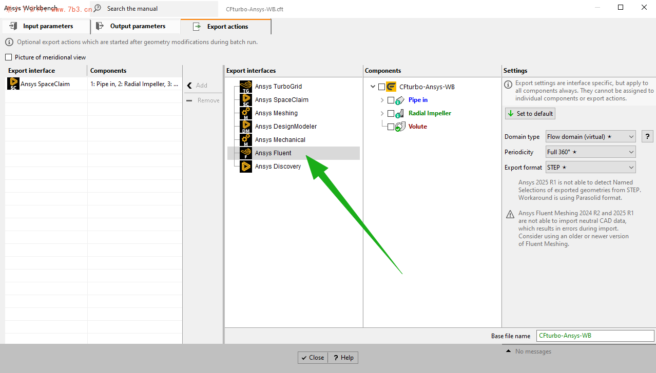656x373 pixels.
Task: Select Ansys Discovery in Export interfaces
Action: pyautogui.click(x=278, y=167)
